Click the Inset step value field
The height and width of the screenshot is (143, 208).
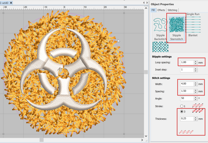[187, 70]
